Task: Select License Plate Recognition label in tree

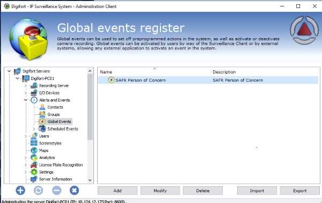Action: click(x=61, y=165)
